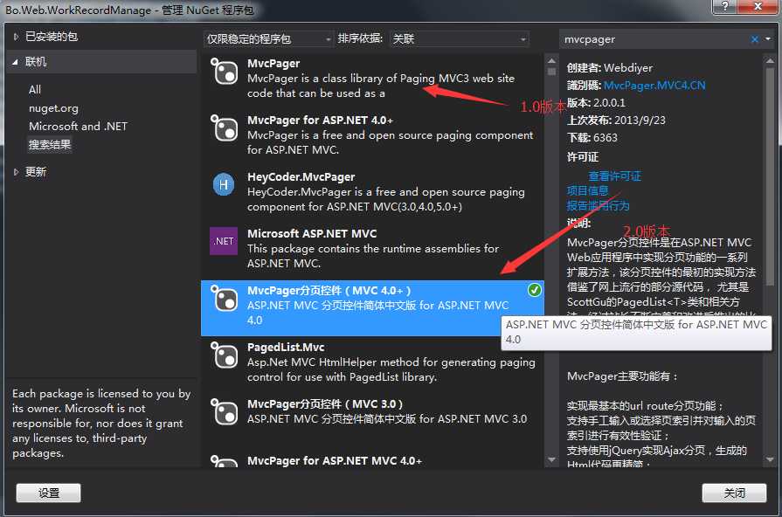Open the MvcPager.MVC4.CN ID link

[654, 86]
